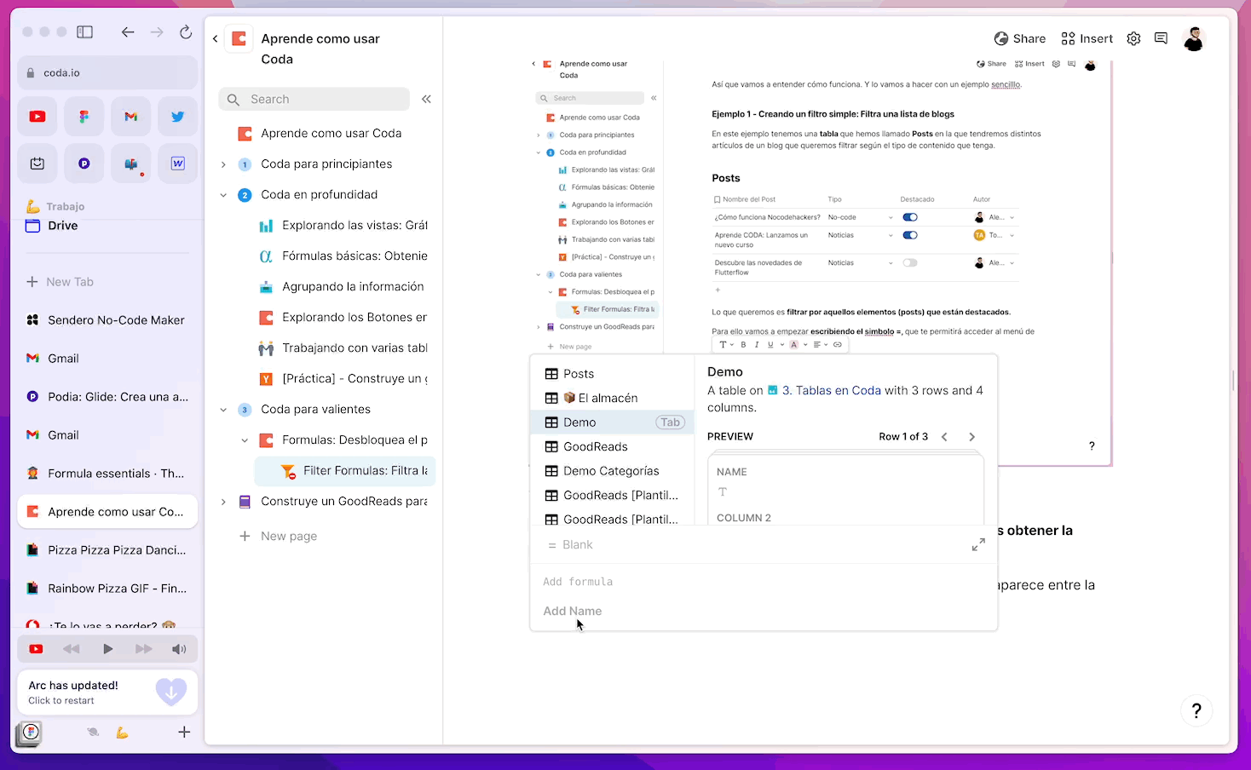Collapse the Coda en profundidad section

tap(223, 195)
